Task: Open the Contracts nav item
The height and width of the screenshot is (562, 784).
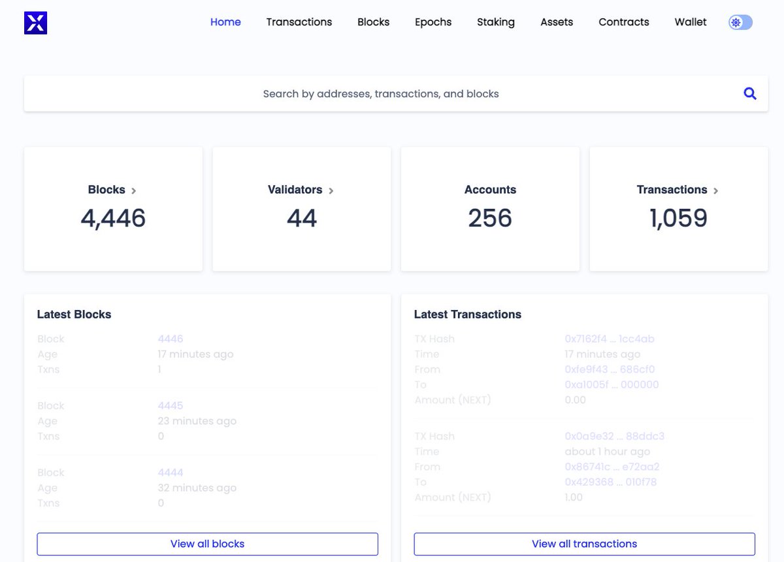Action: (x=624, y=22)
